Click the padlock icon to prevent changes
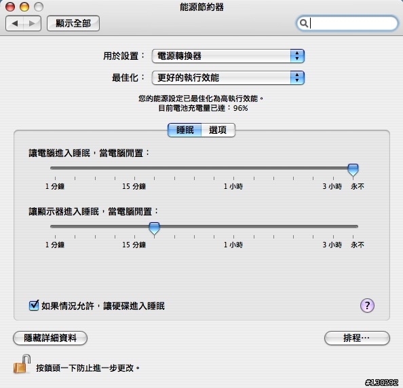The image size is (403, 388). pyautogui.click(x=22, y=364)
